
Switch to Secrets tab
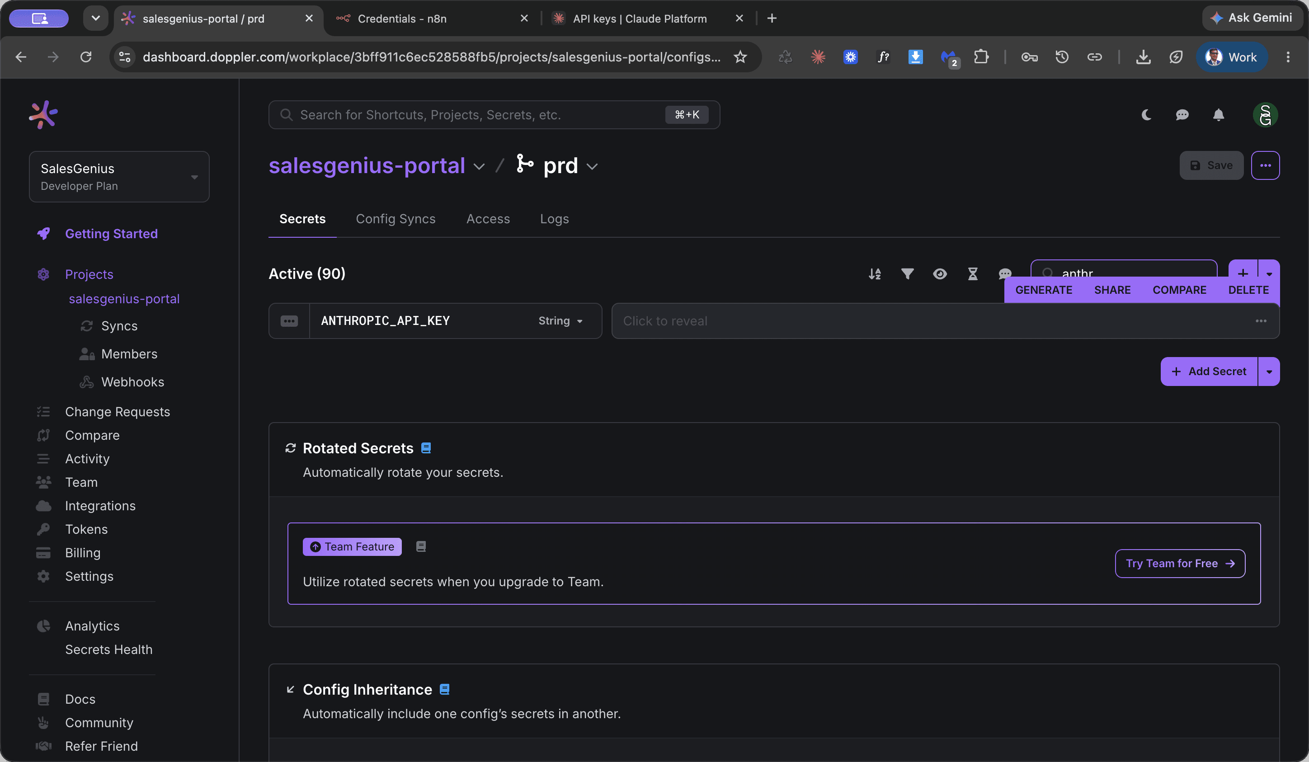(302, 219)
